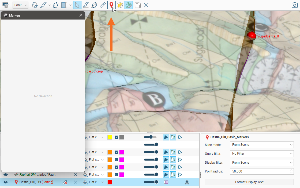The image size is (300, 188).
Task: Click the ruler measurement tool
Action: (103, 5)
